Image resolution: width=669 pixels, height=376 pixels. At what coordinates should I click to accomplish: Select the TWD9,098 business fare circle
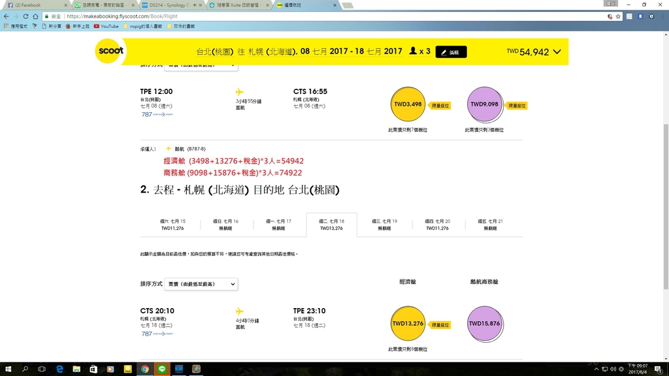click(x=484, y=104)
